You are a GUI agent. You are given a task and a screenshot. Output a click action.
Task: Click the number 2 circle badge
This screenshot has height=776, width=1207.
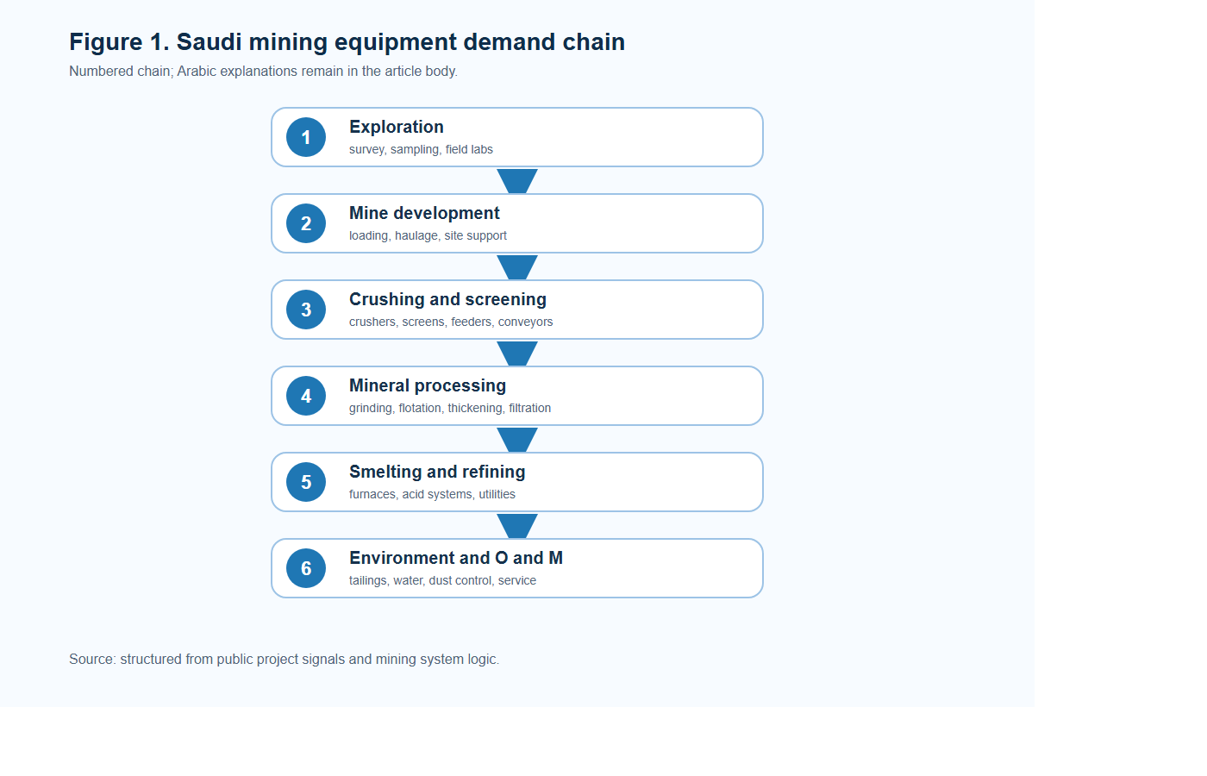306,223
